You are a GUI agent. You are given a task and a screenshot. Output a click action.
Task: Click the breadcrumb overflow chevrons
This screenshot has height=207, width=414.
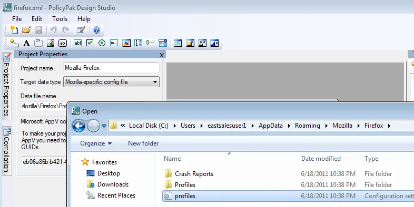[x=123, y=126]
